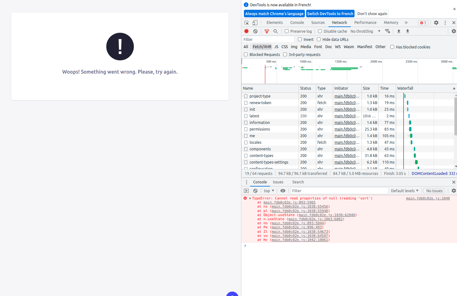Open DevTools three-dot customize menu
This screenshot has width=457, height=296.
tap(445, 23)
